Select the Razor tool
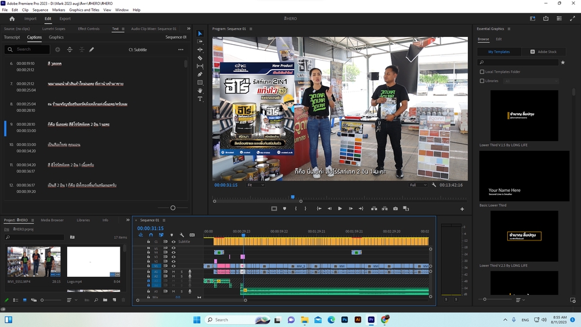Image resolution: width=581 pixels, height=327 pixels. coord(200,58)
